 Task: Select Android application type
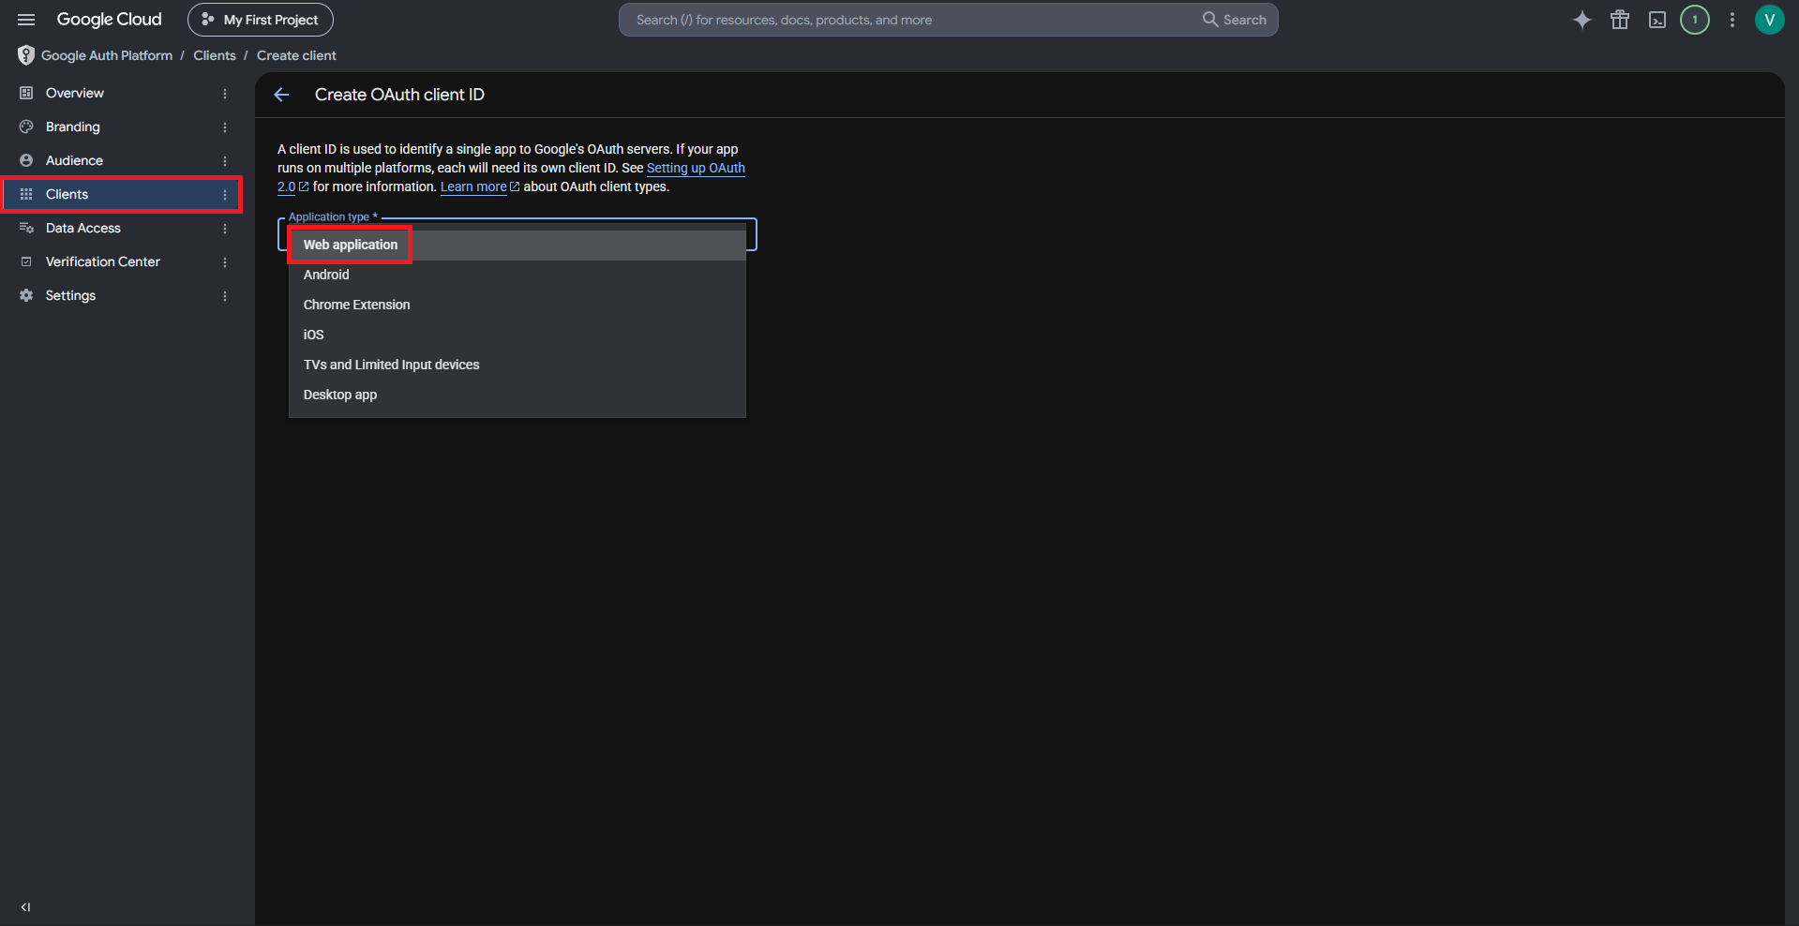517,275
